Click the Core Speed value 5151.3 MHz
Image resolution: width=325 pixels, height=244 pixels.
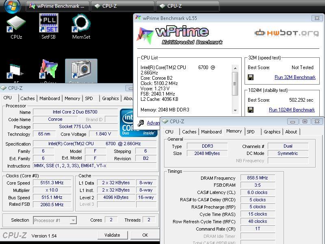click(x=52, y=183)
